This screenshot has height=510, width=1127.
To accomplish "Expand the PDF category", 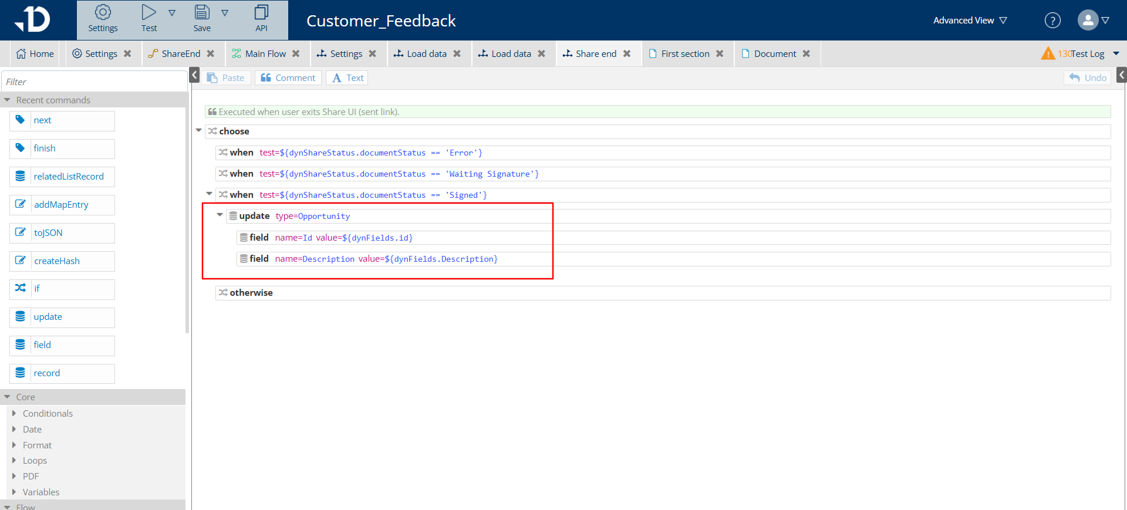I will point(14,476).
